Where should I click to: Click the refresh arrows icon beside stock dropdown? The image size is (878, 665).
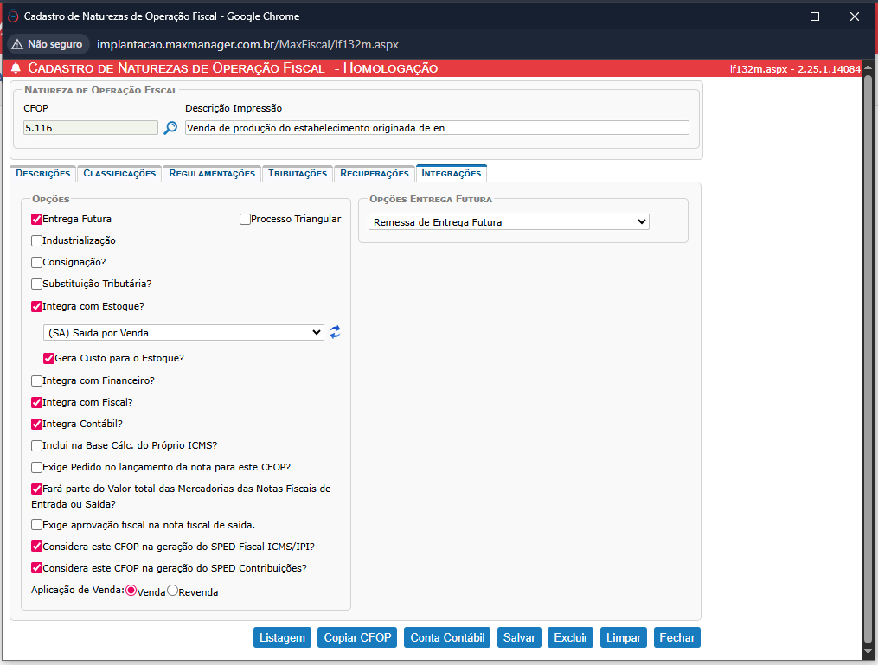point(335,332)
